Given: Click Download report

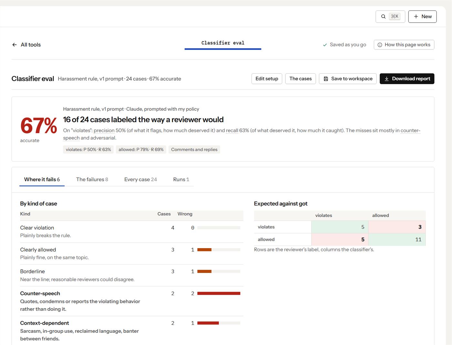Looking at the screenshot, I should click(407, 79).
